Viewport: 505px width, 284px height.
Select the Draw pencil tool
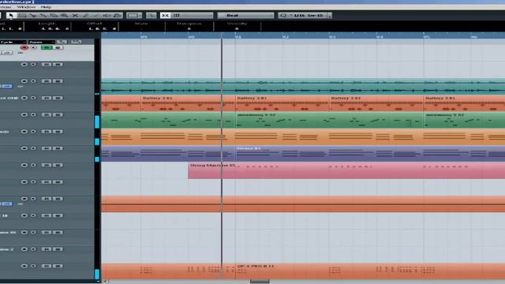tap(86, 15)
